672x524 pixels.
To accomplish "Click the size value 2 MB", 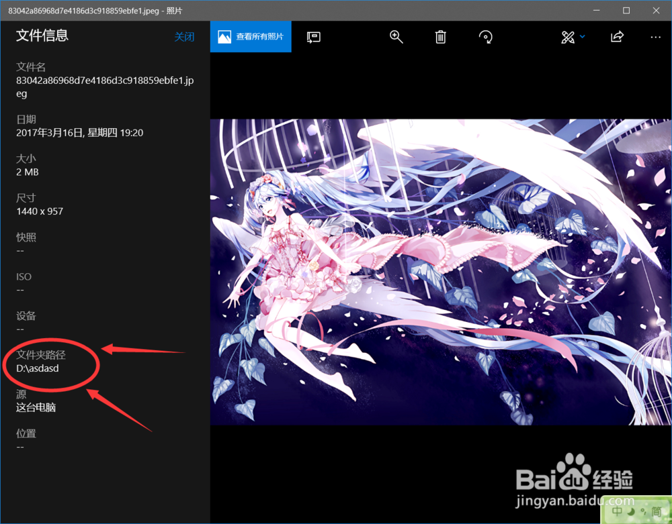I will 28,172.
